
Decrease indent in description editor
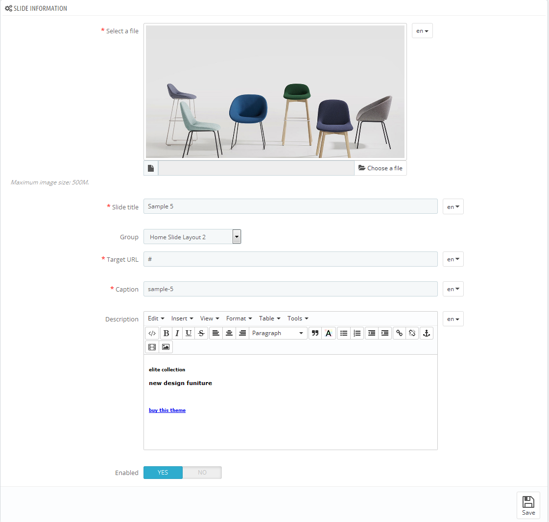click(x=372, y=333)
